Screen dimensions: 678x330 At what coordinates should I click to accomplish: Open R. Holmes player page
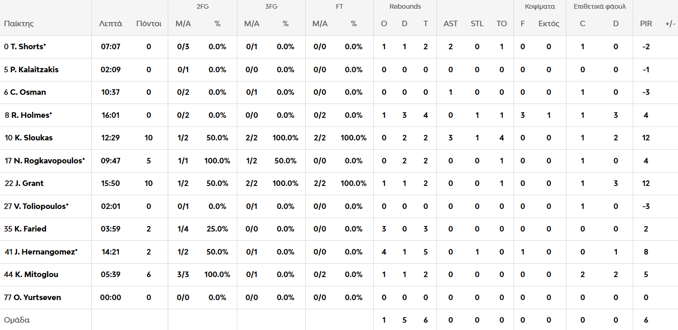tap(30, 116)
